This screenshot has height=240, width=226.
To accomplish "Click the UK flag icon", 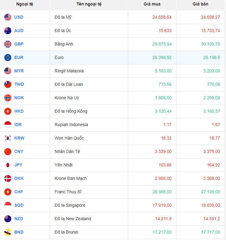I will [x=8, y=44].
